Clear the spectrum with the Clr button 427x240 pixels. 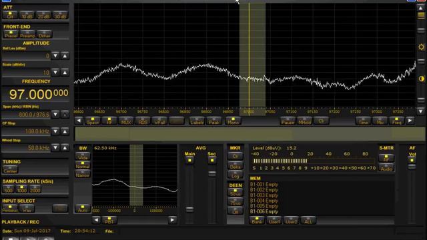tap(321, 121)
